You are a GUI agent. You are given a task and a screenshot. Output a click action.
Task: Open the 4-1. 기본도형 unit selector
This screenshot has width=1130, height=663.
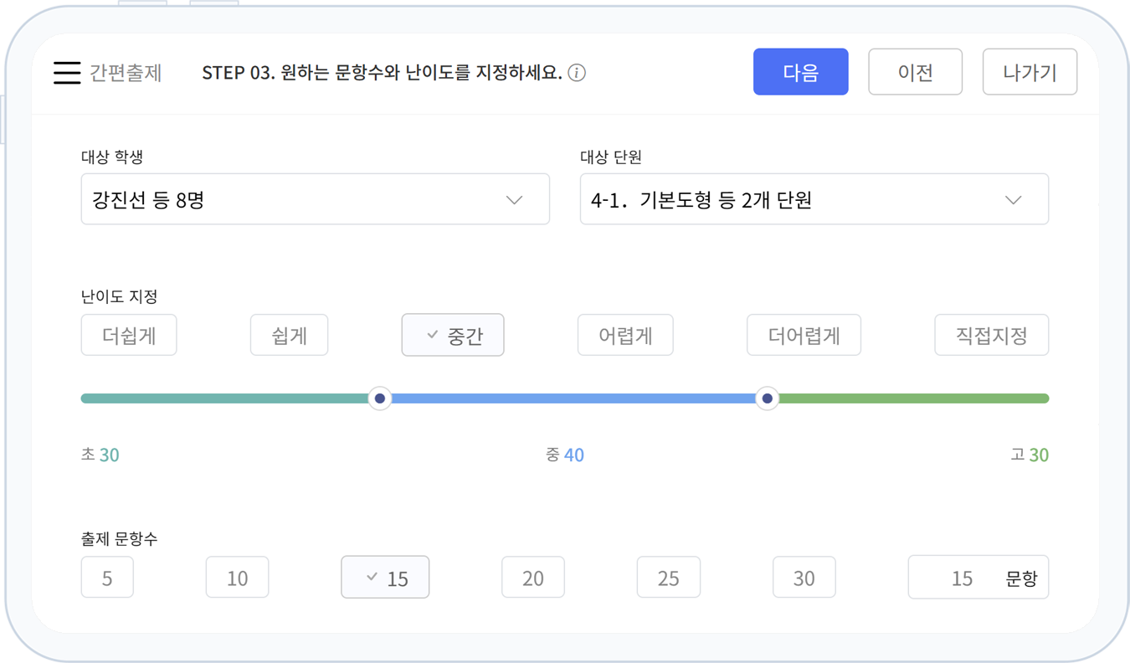click(x=814, y=199)
